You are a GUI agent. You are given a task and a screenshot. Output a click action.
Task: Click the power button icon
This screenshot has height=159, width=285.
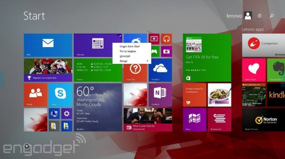260,16
